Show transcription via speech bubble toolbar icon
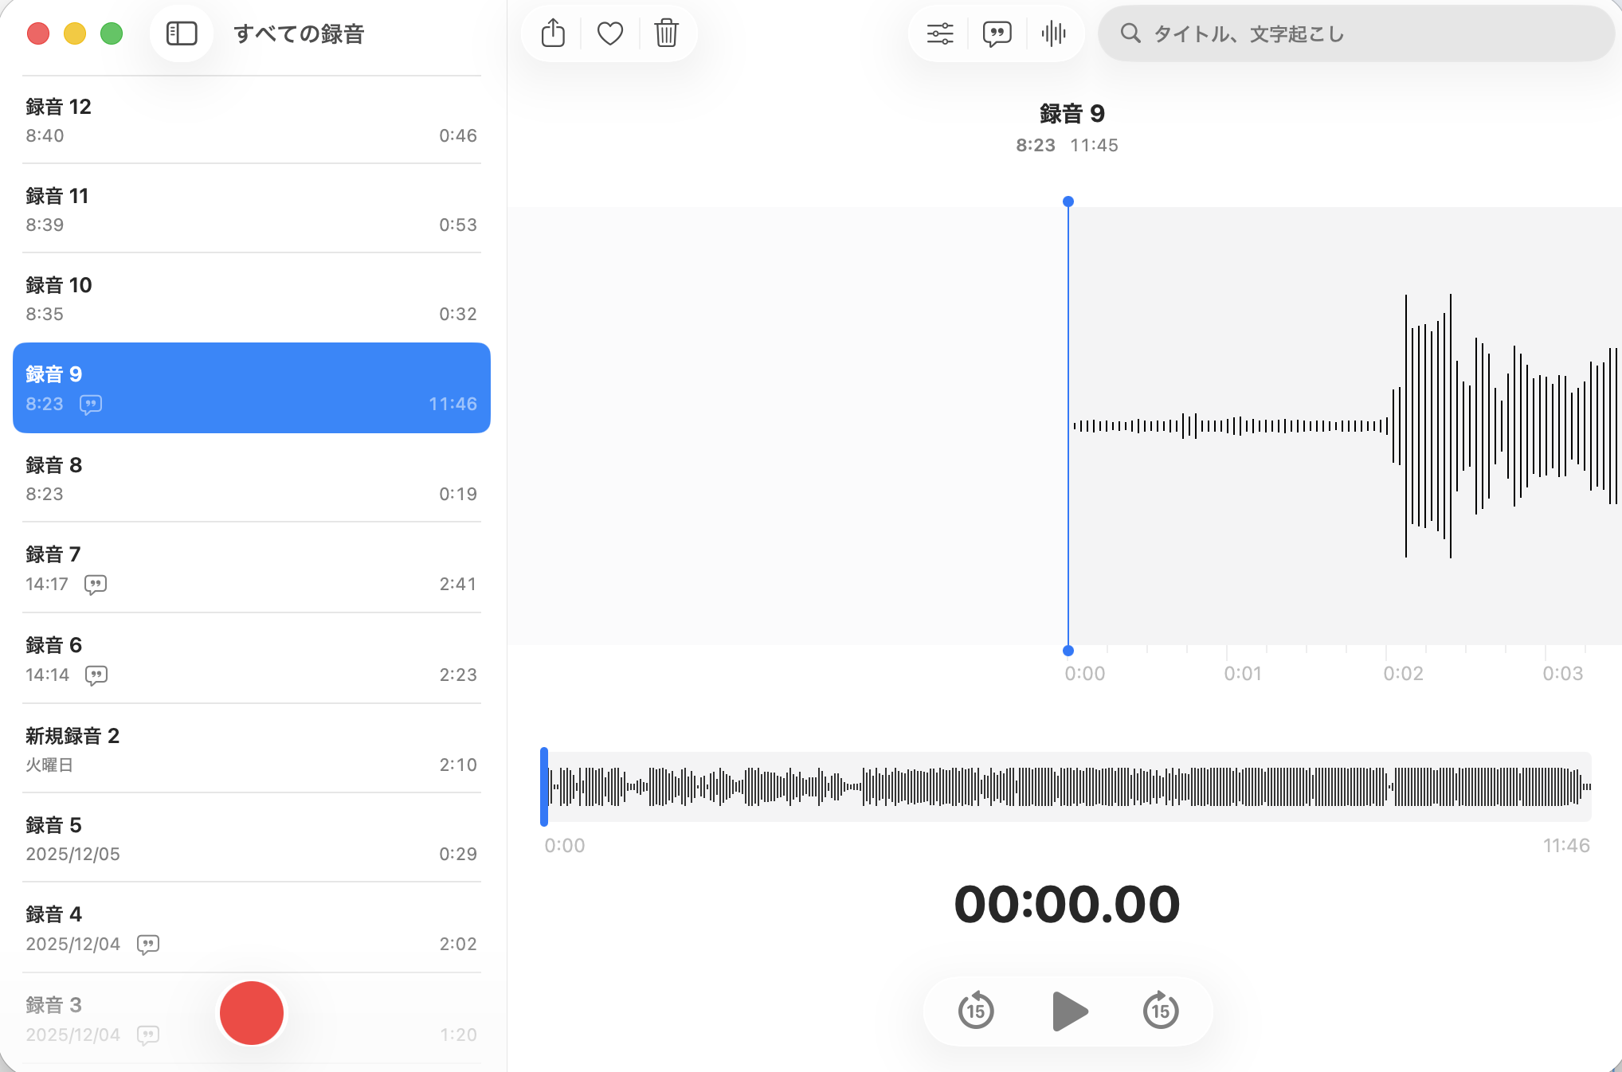This screenshot has width=1622, height=1072. [997, 33]
